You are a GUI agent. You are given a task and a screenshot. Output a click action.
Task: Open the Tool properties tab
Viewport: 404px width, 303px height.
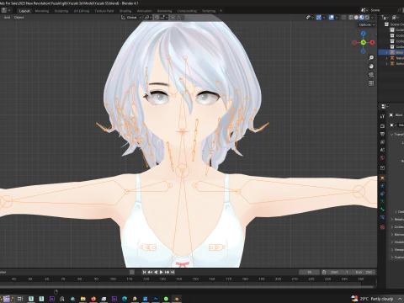pyautogui.click(x=382, y=116)
